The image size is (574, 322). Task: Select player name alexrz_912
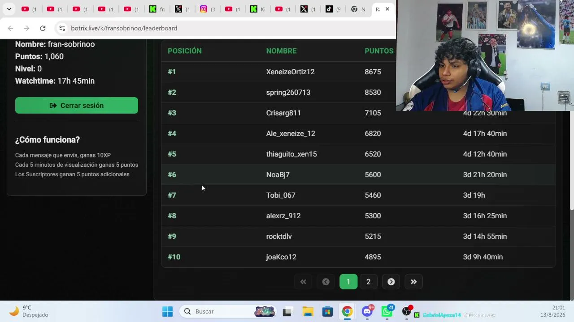tap(283, 216)
